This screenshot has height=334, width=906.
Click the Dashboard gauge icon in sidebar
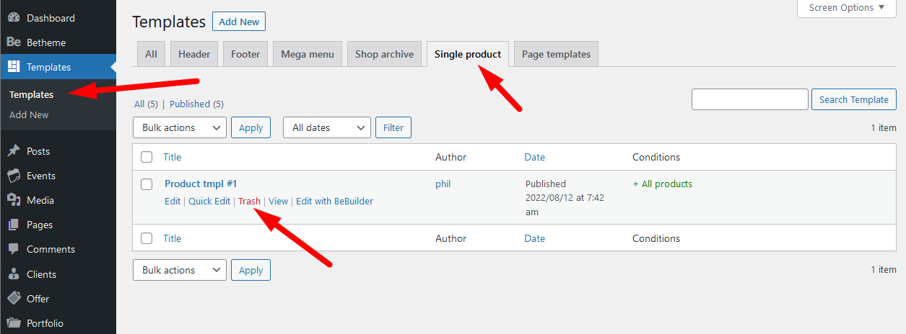[13, 18]
